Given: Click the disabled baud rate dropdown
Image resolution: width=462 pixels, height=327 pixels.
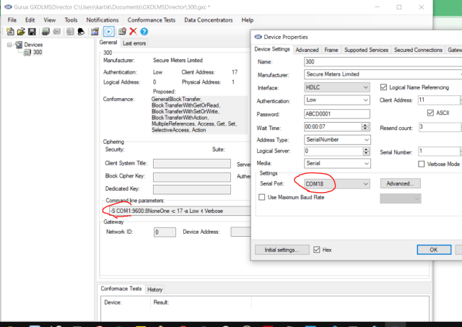Looking at the screenshot, I should click(x=400, y=199).
